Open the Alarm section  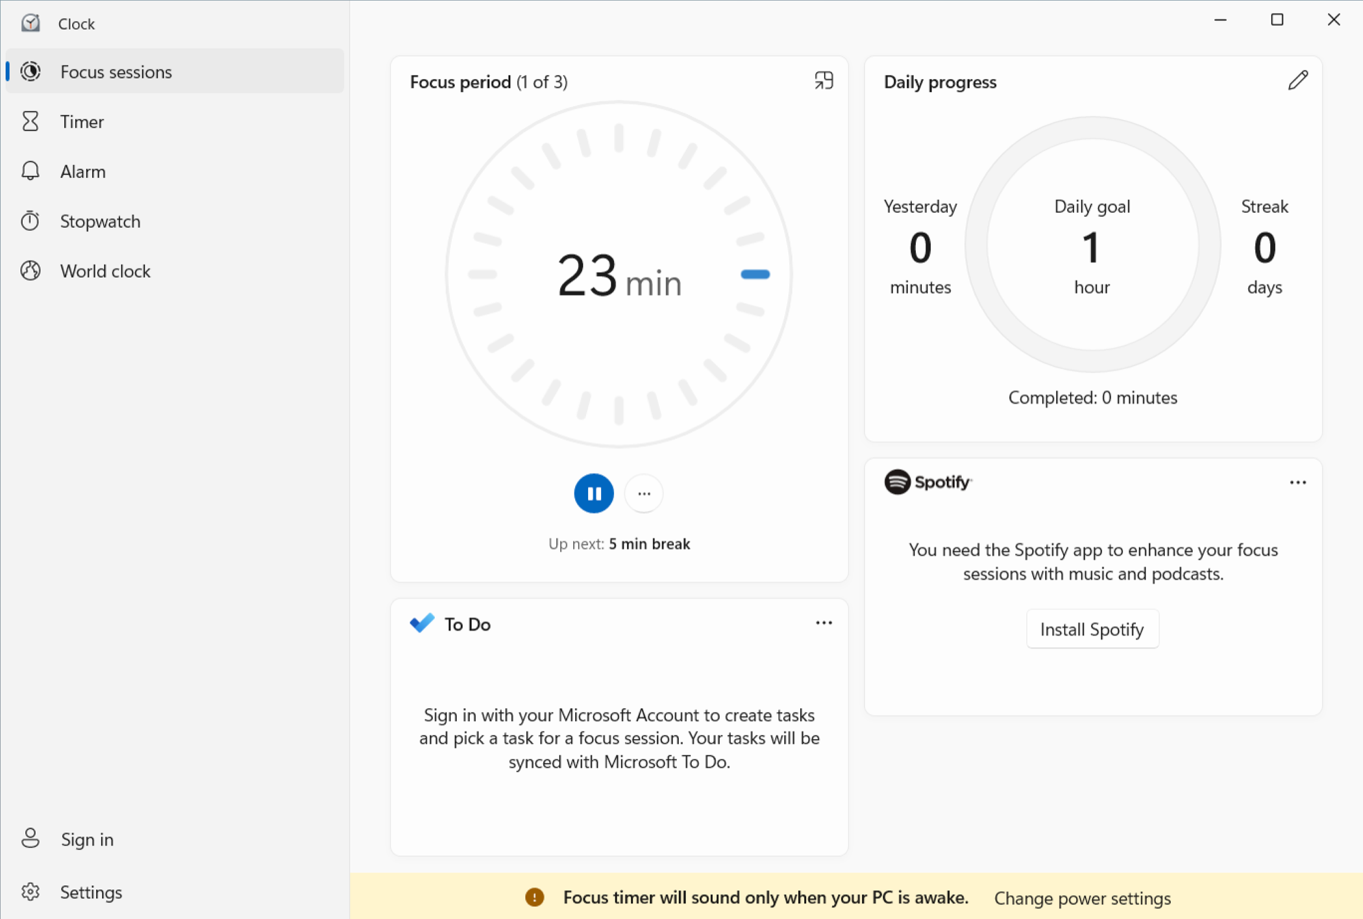click(x=82, y=171)
